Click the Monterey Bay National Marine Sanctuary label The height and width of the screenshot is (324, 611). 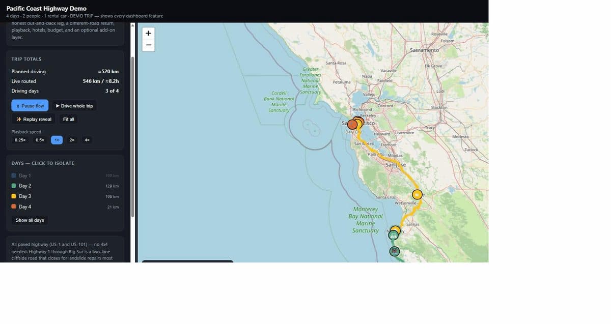point(365,220)
